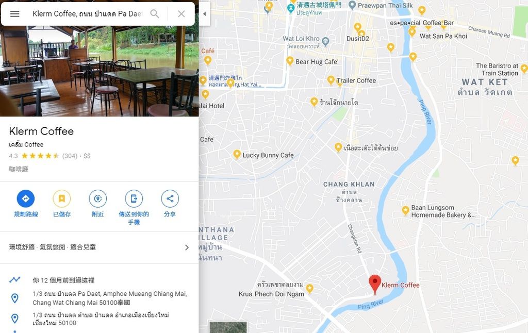Select the Trailer Coffee star marker
The image size is (528, 333).
tap(331, 80)
